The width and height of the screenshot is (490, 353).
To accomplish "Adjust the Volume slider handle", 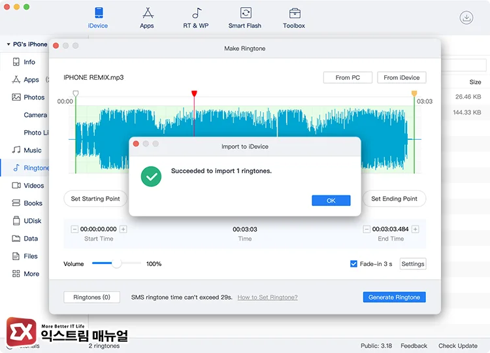I will [116, 264].
